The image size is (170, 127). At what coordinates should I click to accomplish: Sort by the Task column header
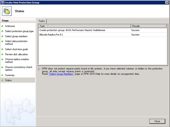tap(85, 26)
